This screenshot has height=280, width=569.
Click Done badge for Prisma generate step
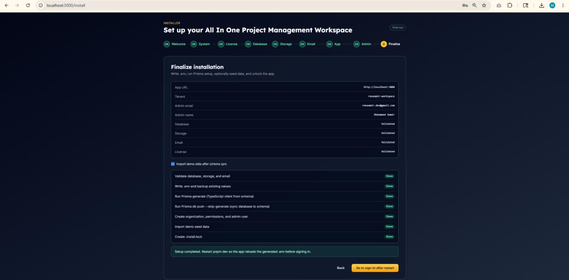pos(389,196)
